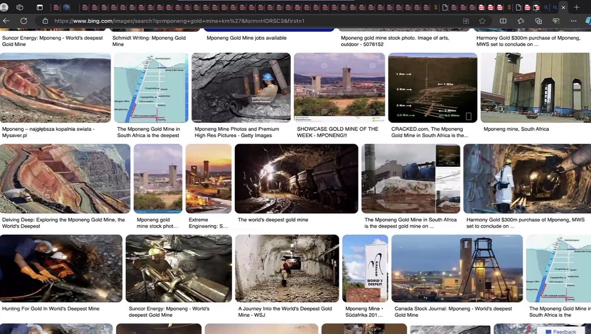Open Canada Stock Journal headframe thumbnail
Image resolution: width=591 pixels, height=334 pixels.
[x=457, y=269]
